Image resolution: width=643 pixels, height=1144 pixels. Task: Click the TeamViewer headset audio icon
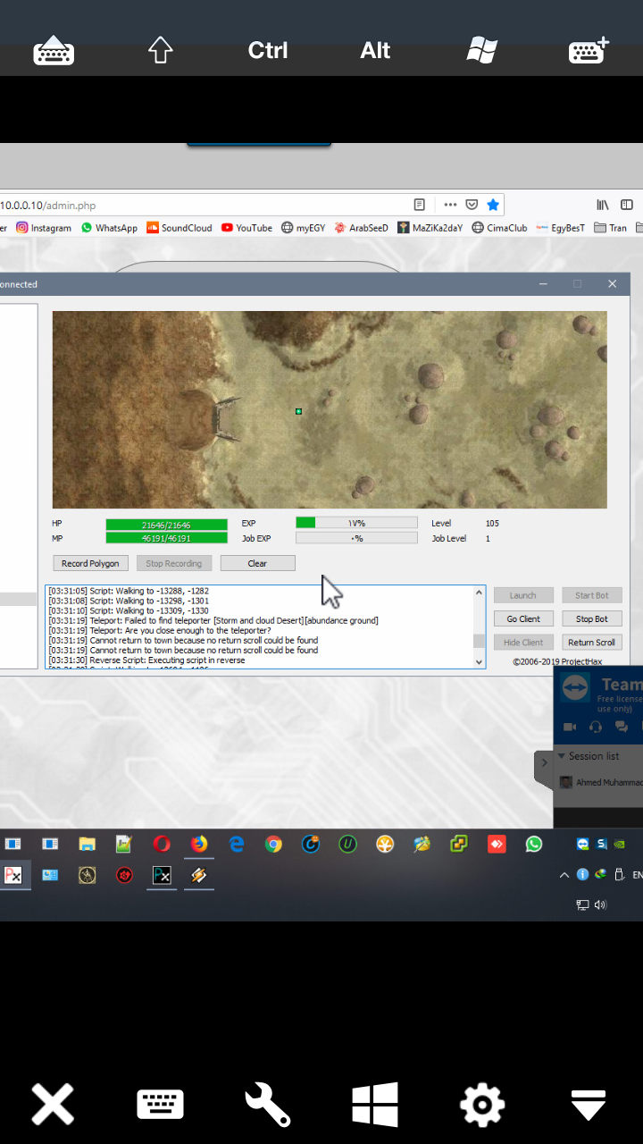pyautogui.click(x=596, y=727)
